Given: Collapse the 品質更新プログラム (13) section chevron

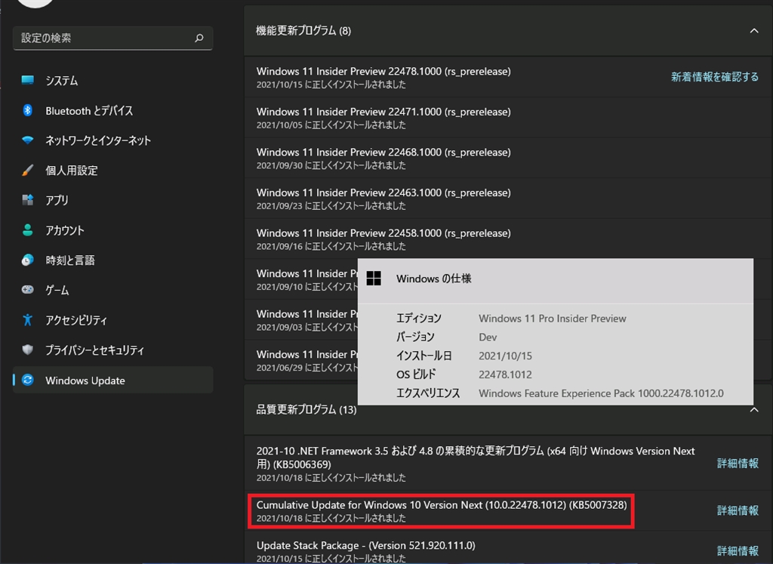Looking at the screenshot, I should pyautogui.click(x=754, y=410).
